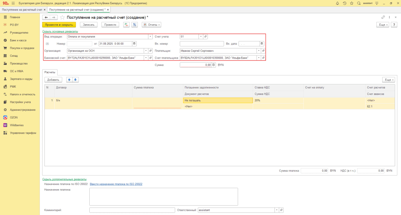Image resolution: width=401 pixels, height=215 pixels.
Task: Open the Wildberries section
Action: coord(16,125)
